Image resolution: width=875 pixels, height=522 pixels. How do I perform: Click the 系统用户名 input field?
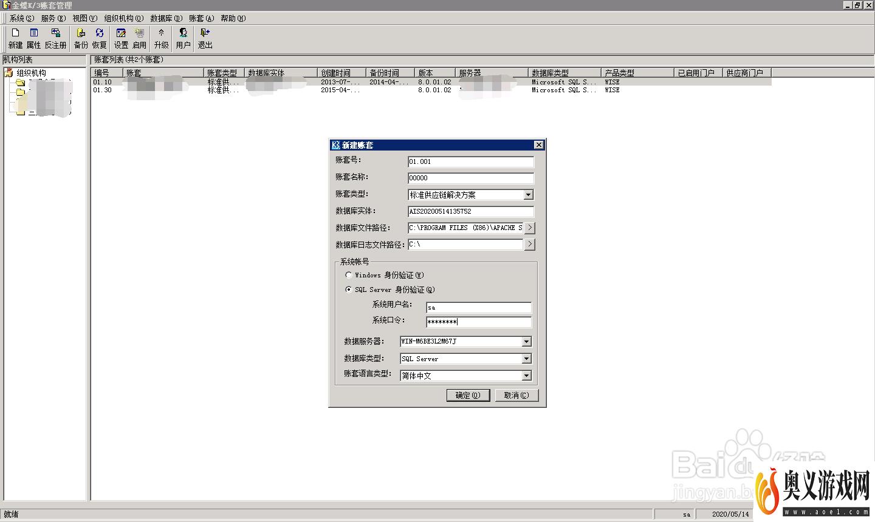coord(479,307)
